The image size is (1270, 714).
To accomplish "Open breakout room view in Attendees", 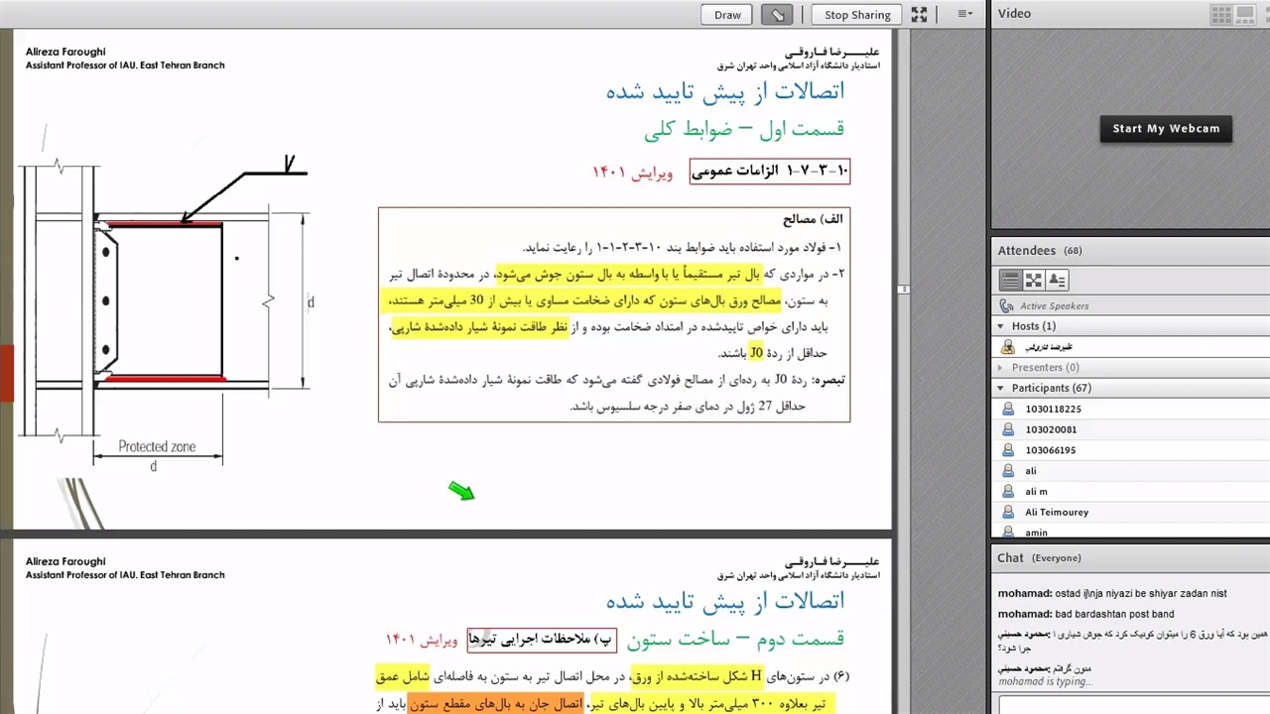I will (1034, 281).
